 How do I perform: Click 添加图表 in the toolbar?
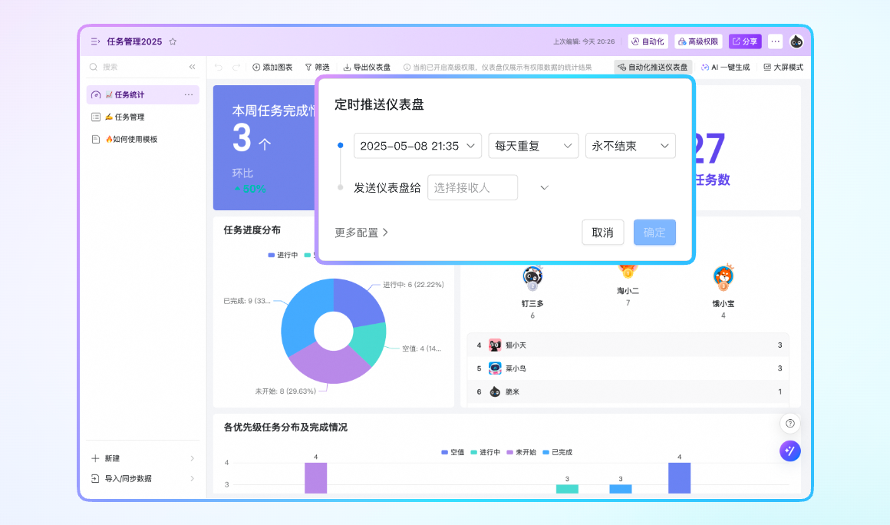[272, 67]
